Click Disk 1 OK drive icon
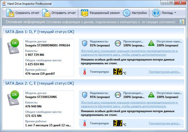The height and width of the screenshot is (132, 188). [x=13, y=46]
